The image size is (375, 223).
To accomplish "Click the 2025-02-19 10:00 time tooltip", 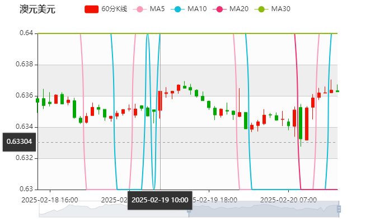I will 160,200.
